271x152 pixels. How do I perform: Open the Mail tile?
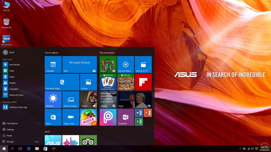(79, 64)
